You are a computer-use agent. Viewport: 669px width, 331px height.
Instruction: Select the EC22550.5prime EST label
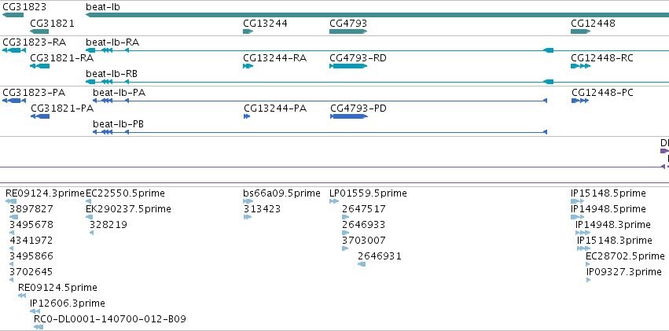126,193
